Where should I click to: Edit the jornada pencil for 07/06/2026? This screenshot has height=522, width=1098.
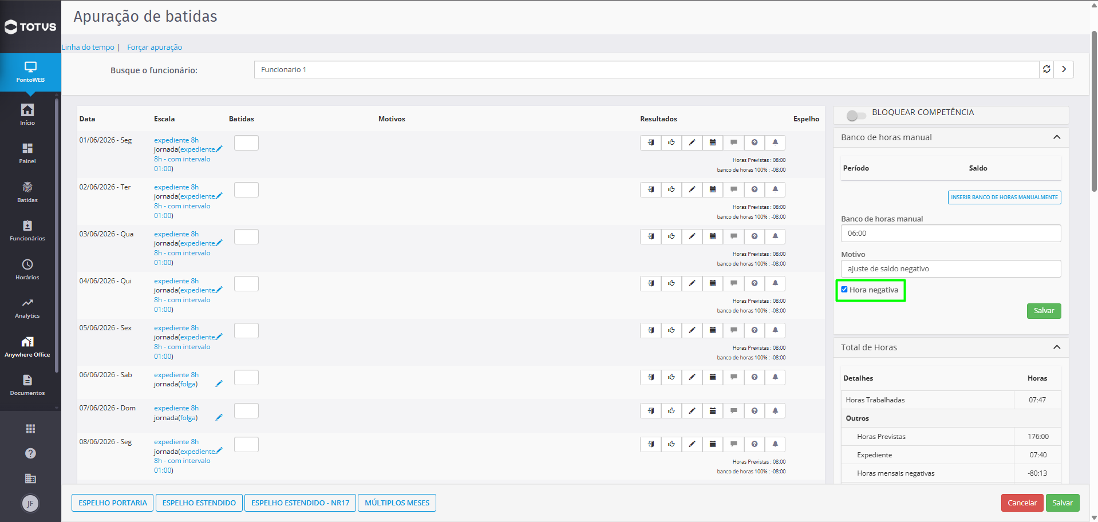tap(219, 417)
